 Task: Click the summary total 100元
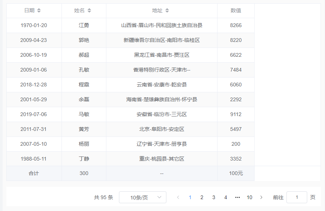point(236,173)
